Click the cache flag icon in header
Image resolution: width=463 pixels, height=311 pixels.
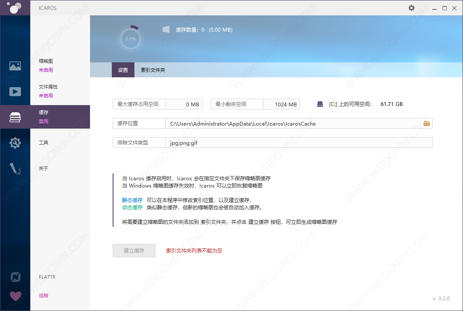166,29
